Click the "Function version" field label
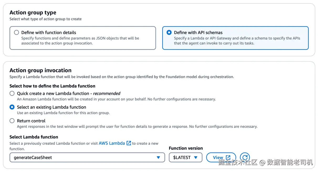 coord(186,148)
